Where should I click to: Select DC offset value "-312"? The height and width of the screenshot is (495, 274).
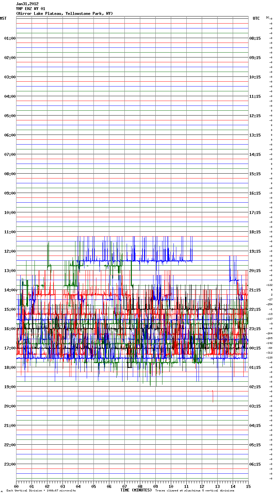[269, 353]
